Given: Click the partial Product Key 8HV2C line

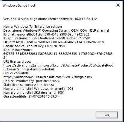Looking at the screenshot, I should [x=32, y=81].
